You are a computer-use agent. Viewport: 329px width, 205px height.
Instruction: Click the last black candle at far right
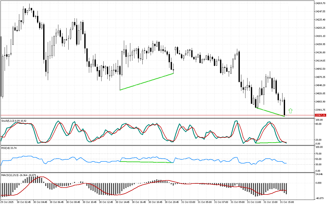click(x=285, y=108)
